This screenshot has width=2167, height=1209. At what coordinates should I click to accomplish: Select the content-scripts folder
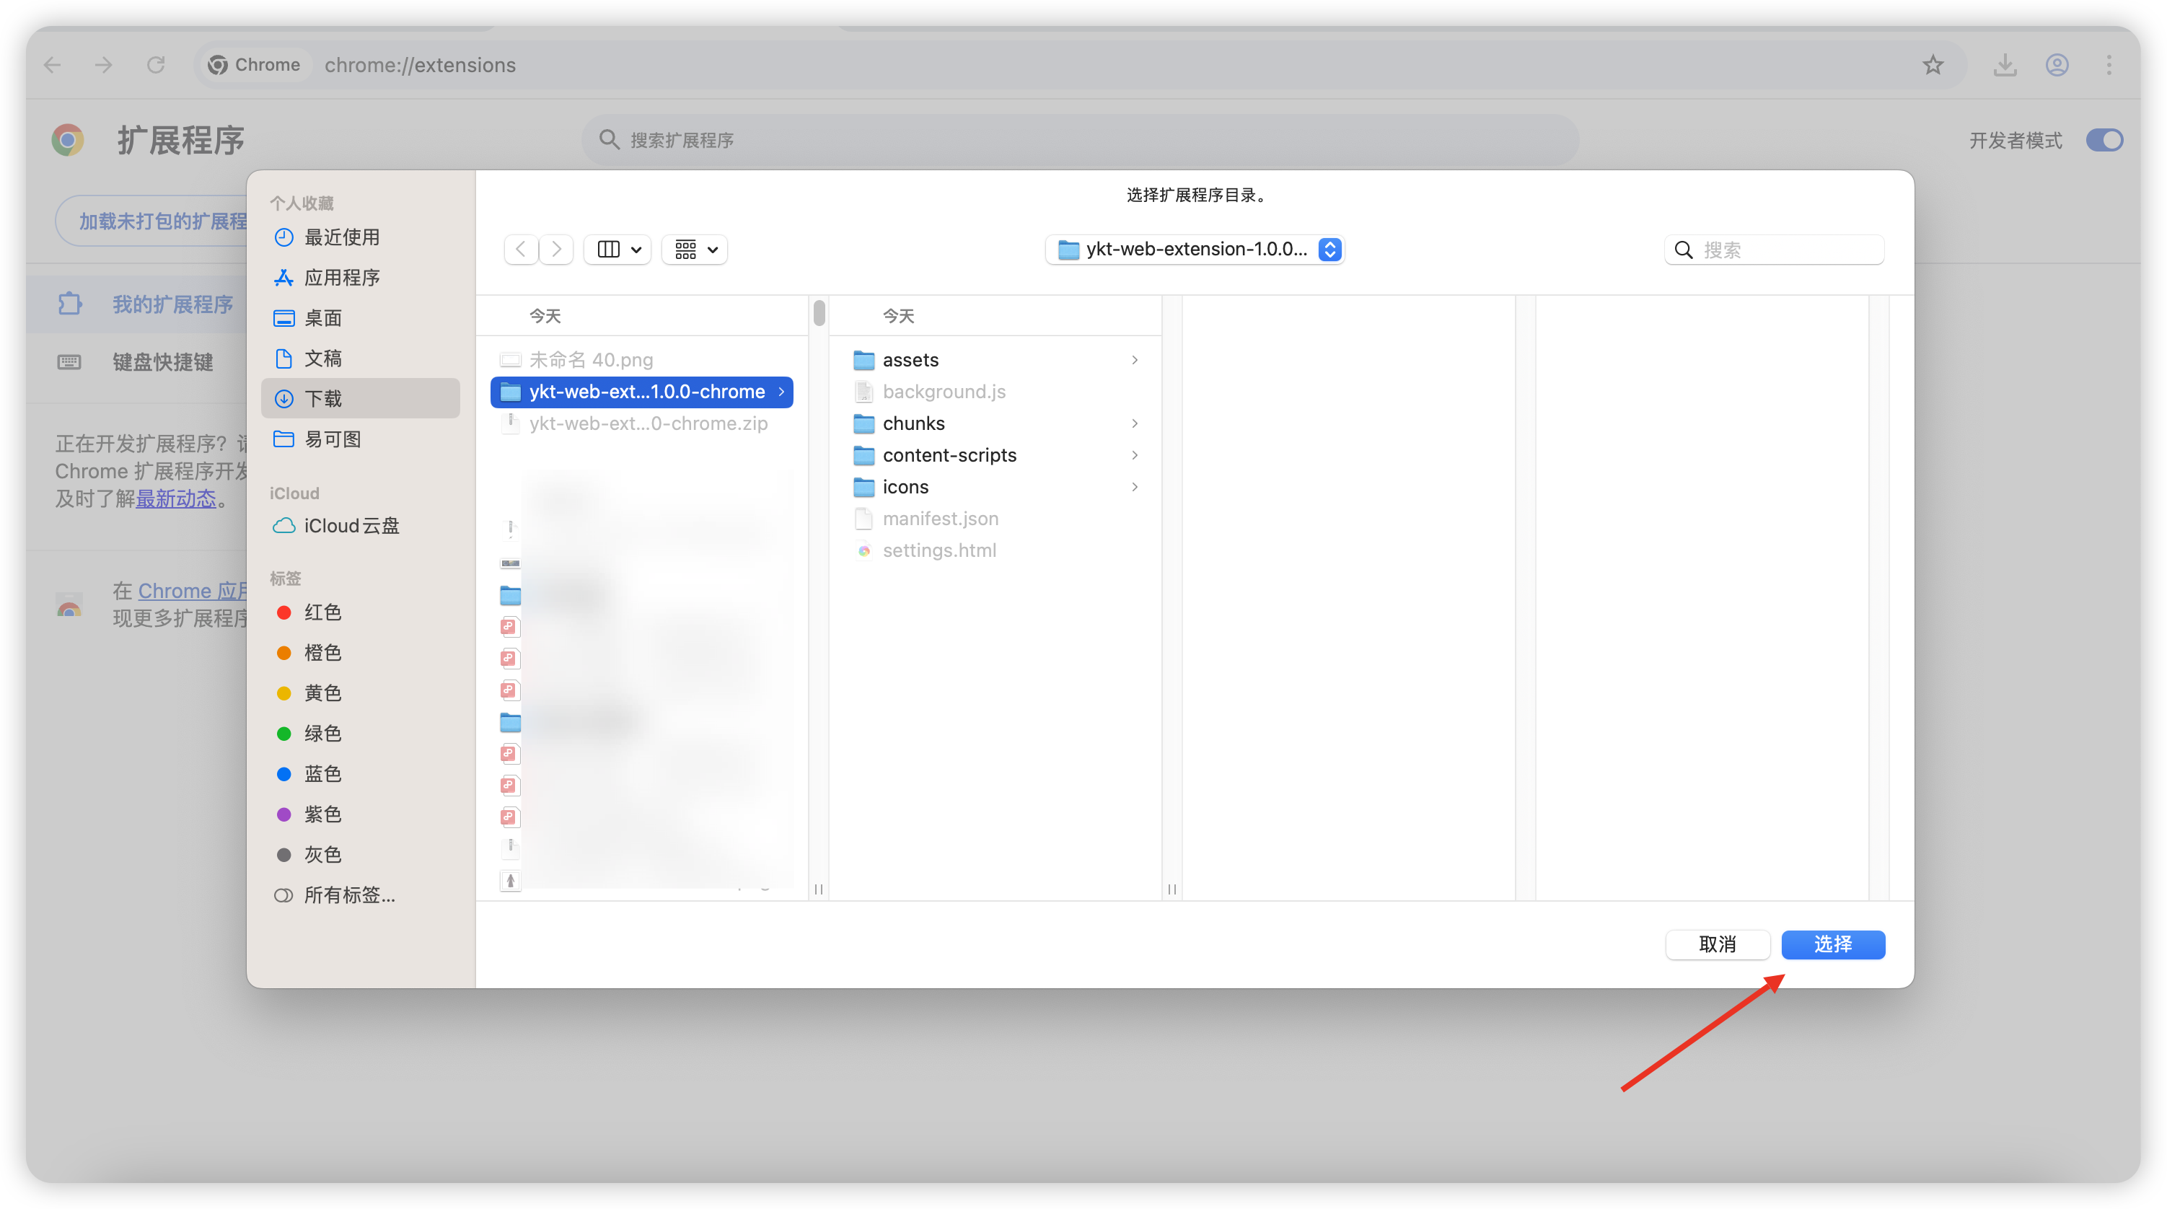[x=949, y=455]
